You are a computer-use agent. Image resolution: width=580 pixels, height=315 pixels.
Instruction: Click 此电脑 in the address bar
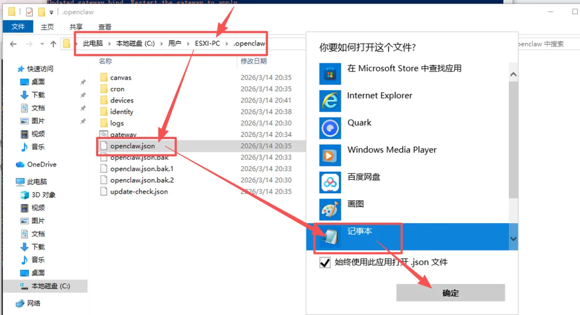tap(93, 43)
